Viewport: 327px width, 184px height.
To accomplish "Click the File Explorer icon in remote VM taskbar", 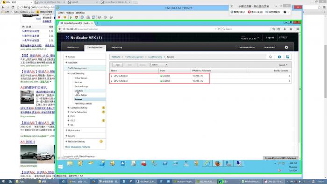I will (x=70, y=163).
